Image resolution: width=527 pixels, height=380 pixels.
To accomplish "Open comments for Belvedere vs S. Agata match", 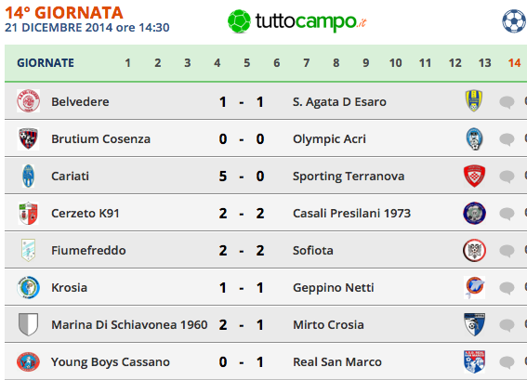I will tap(507, 101).
